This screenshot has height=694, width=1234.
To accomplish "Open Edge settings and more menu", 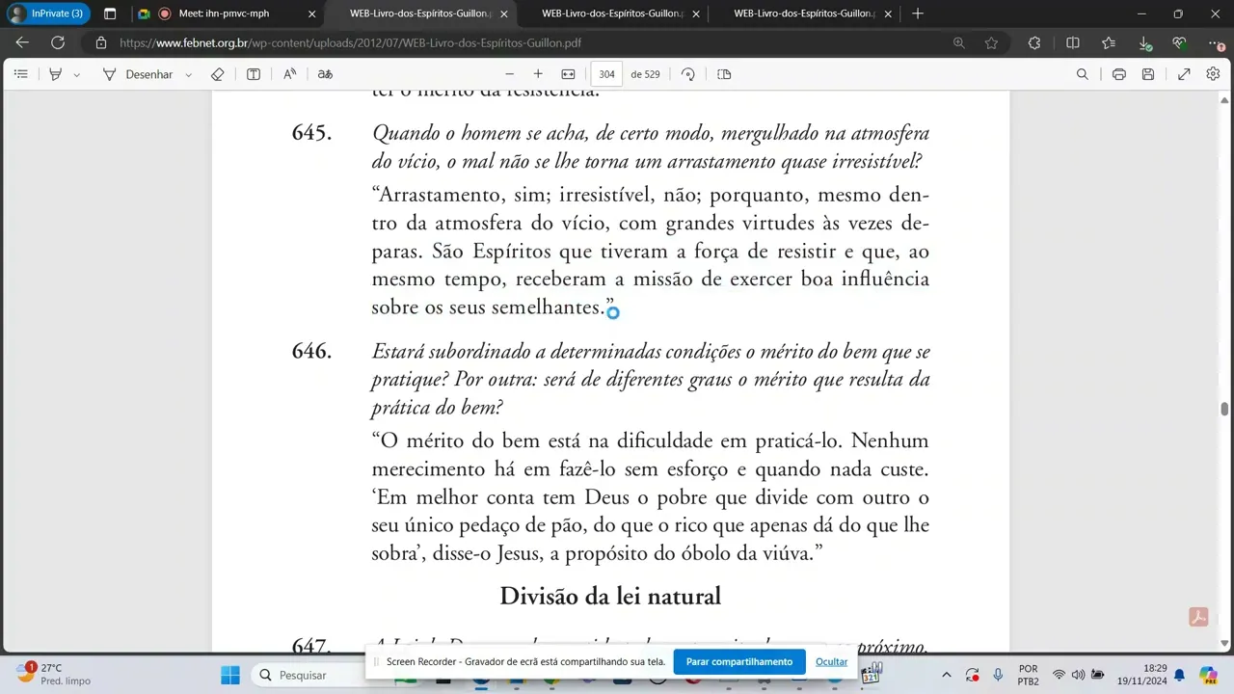I will 1215,42.
